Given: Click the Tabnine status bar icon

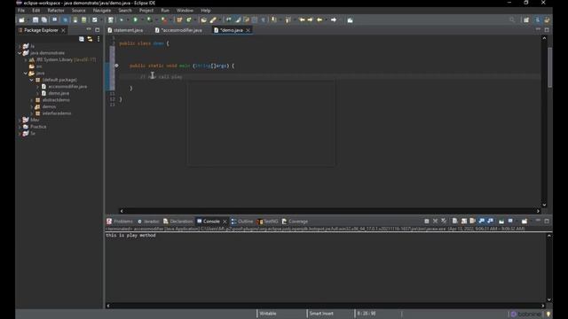Looking at the screenshot, I should click(x=526, y=314).
